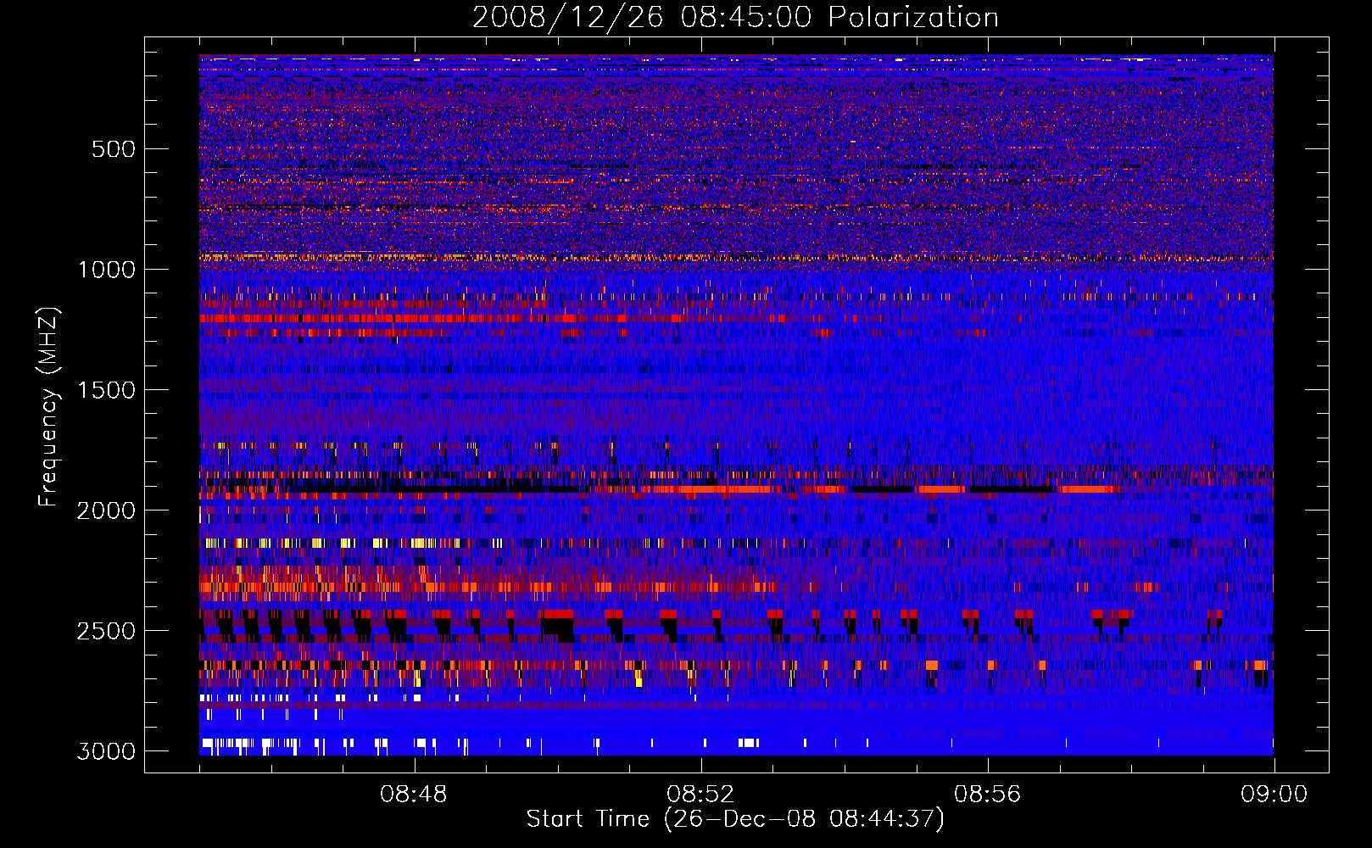Click the plot title '2008/12/26 08:45:00 Polarization'
The image size is (1372, 848).
[x=735, y=18]
